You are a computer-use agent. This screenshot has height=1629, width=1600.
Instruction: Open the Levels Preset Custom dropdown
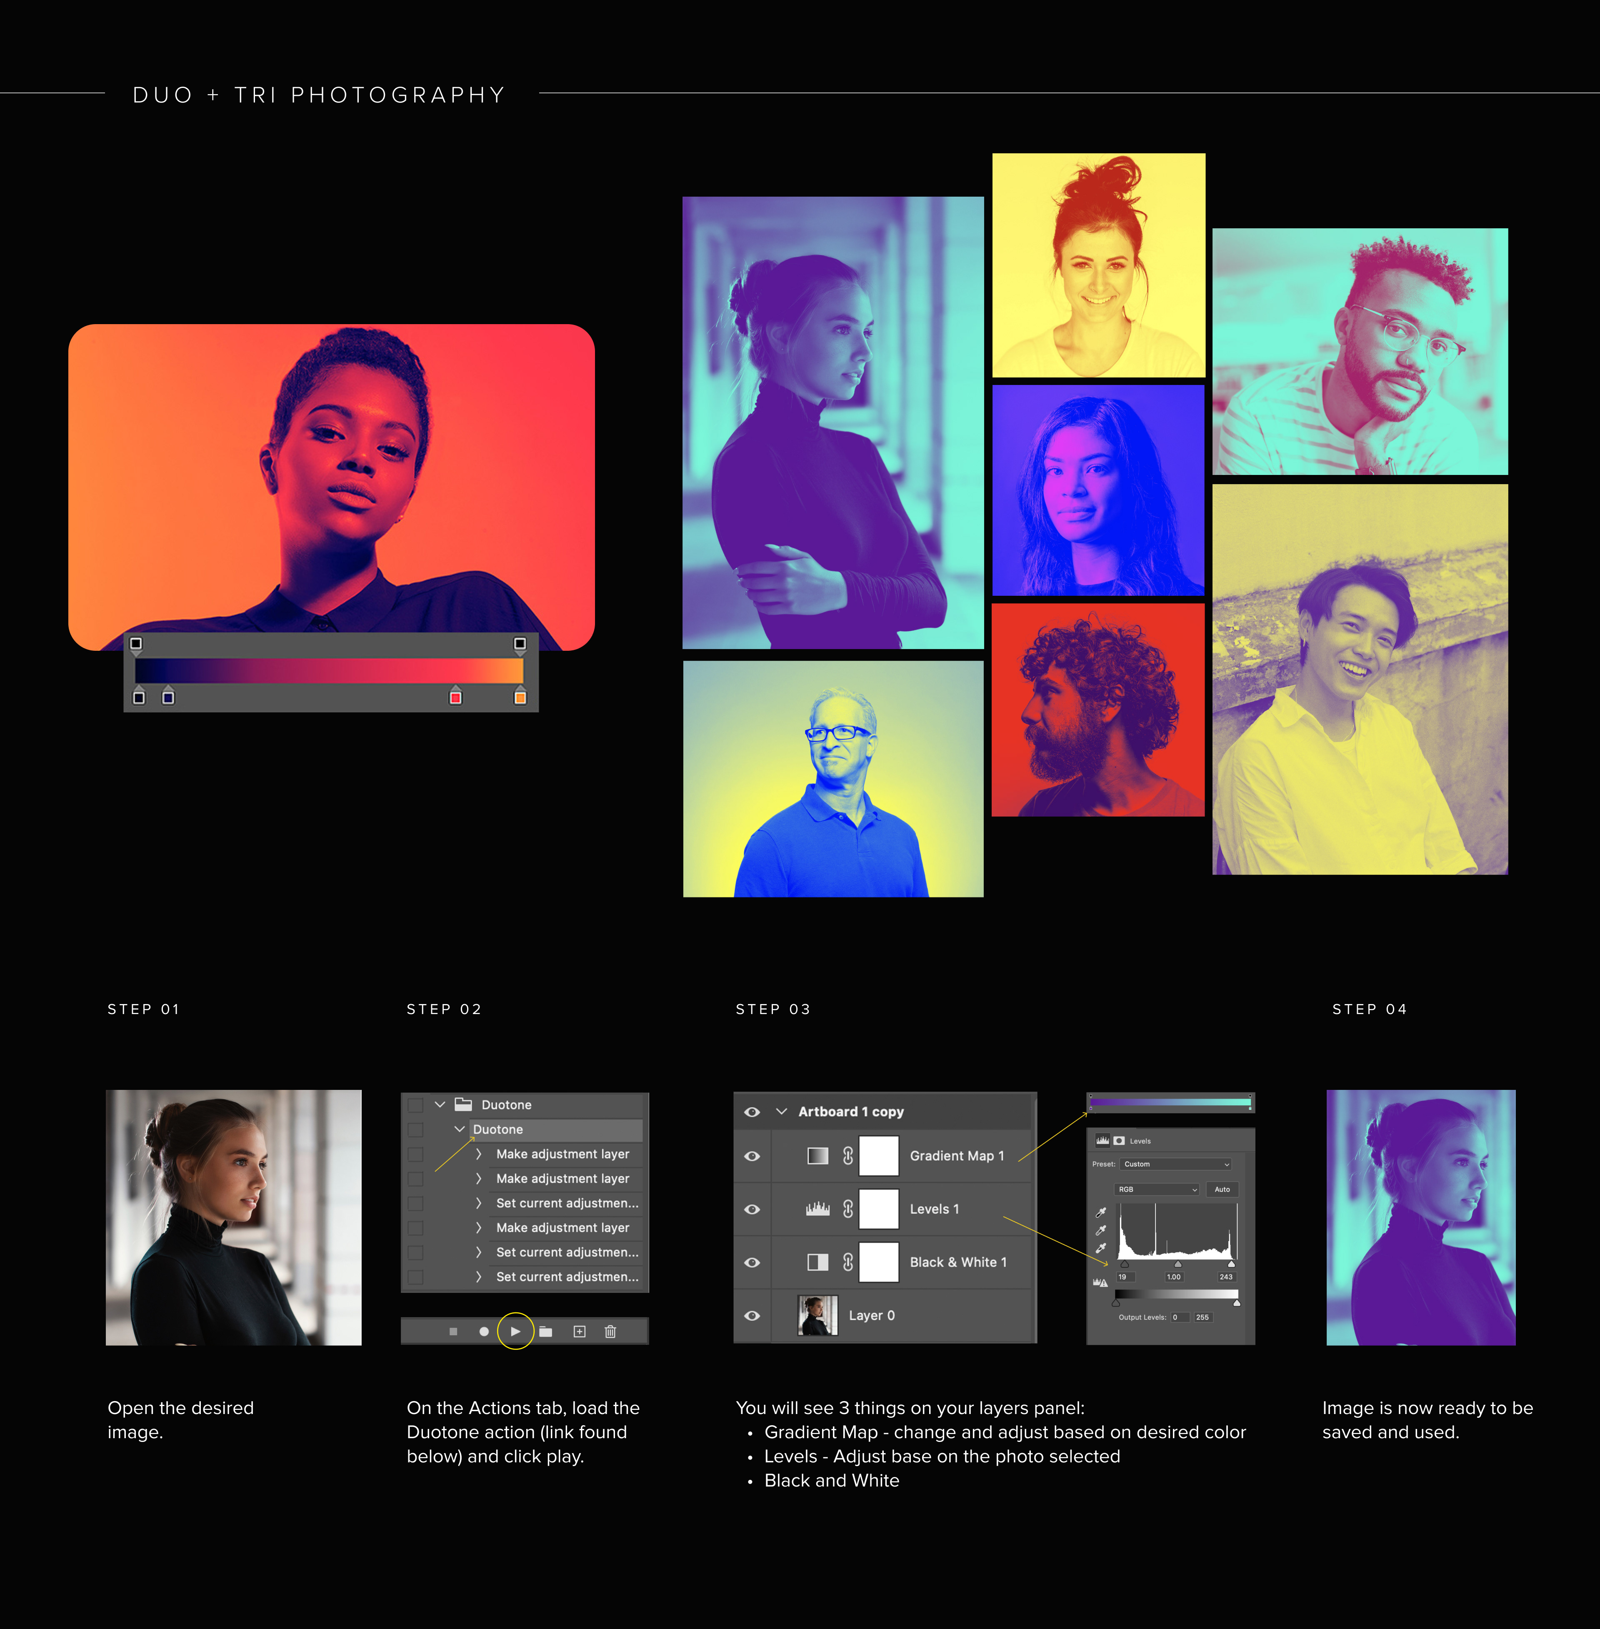(x=1176, y=1164)
